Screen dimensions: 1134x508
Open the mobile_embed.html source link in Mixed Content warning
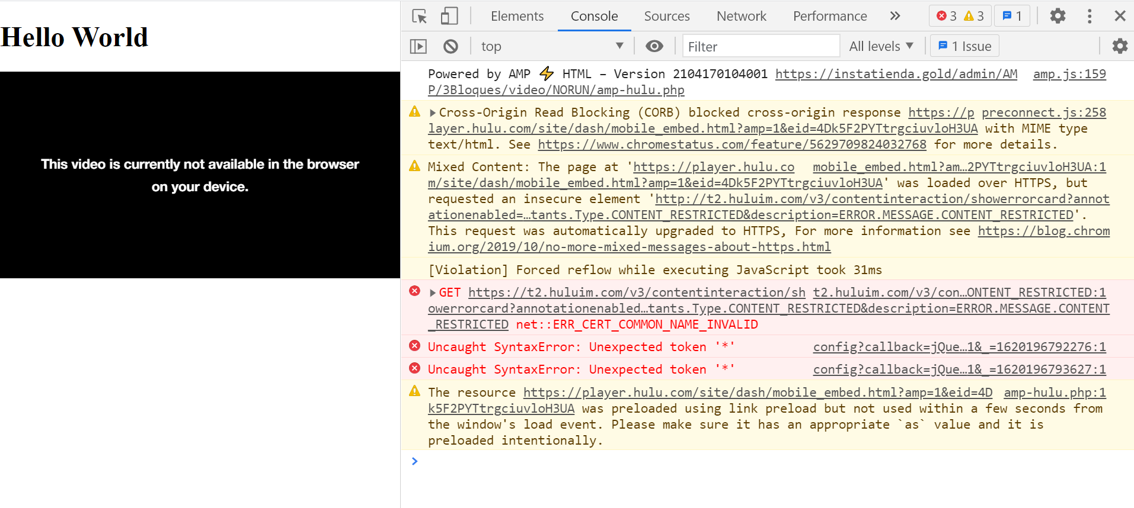(x=959, y=167)
